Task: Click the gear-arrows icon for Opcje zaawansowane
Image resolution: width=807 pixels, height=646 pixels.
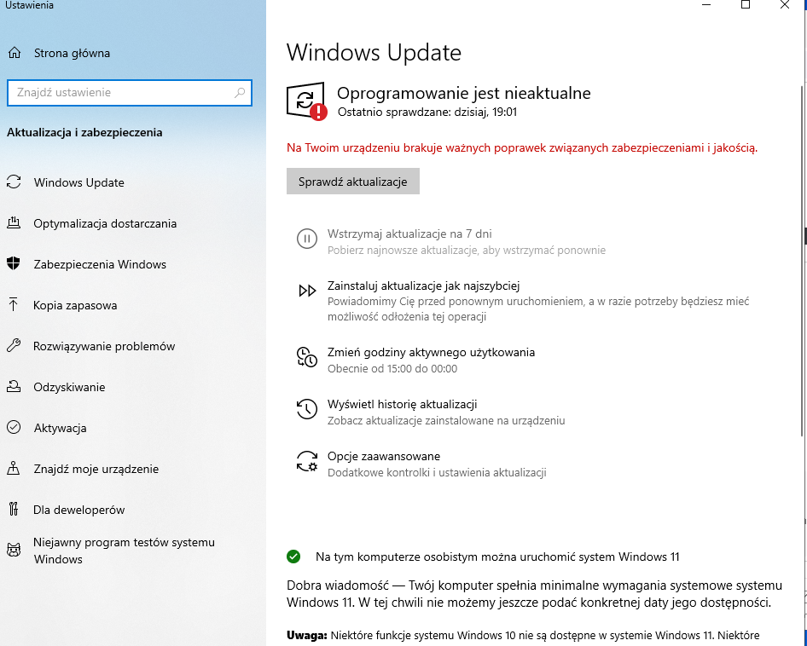Action: [x=307, y=461]
